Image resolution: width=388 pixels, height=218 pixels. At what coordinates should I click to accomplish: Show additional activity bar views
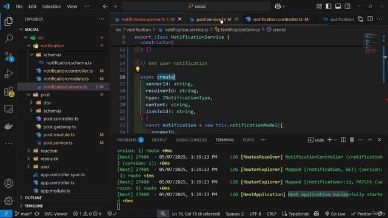click(8, 143)
